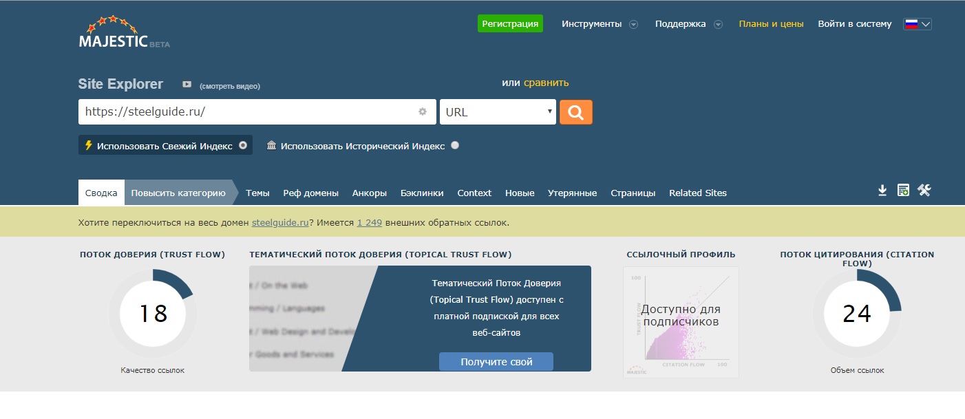This screenshot has height=419, width=965.
Task: Click the Объем ссылок caption
Action: pos(857,370)
